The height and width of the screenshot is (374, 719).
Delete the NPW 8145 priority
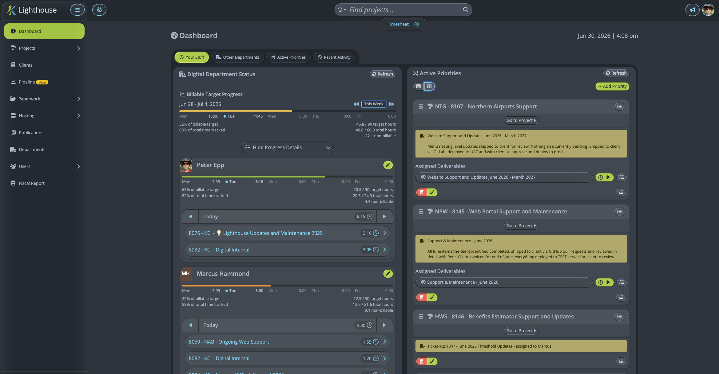point(421,297)
